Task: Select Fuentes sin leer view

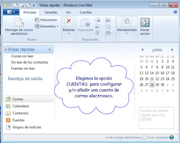Action: click(23, 68)
